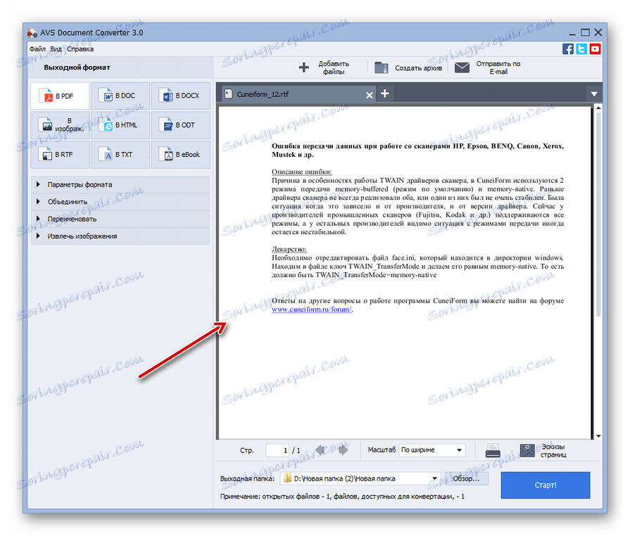Click the print document icon
630x536 pixels.
click(x=493, y=450)
